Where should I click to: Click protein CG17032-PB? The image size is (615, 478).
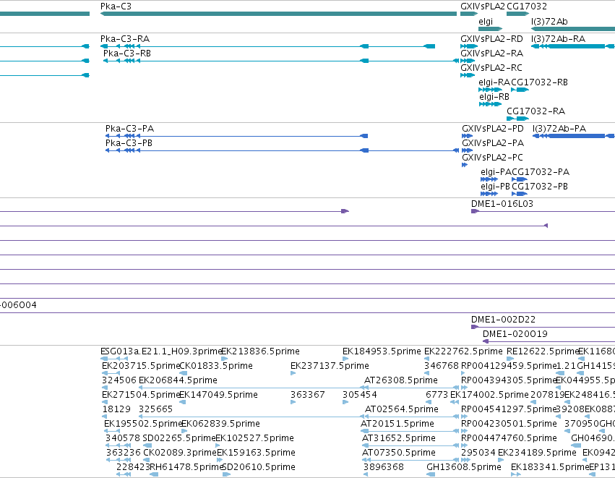[520, 194]
